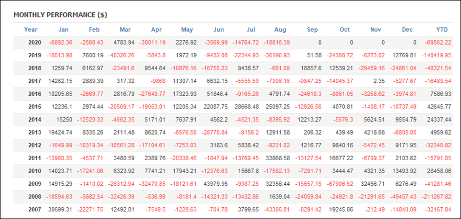The height and width of the screenshot is (219, 461).
Task: Select the 2020 year row label
Action: 35,42
